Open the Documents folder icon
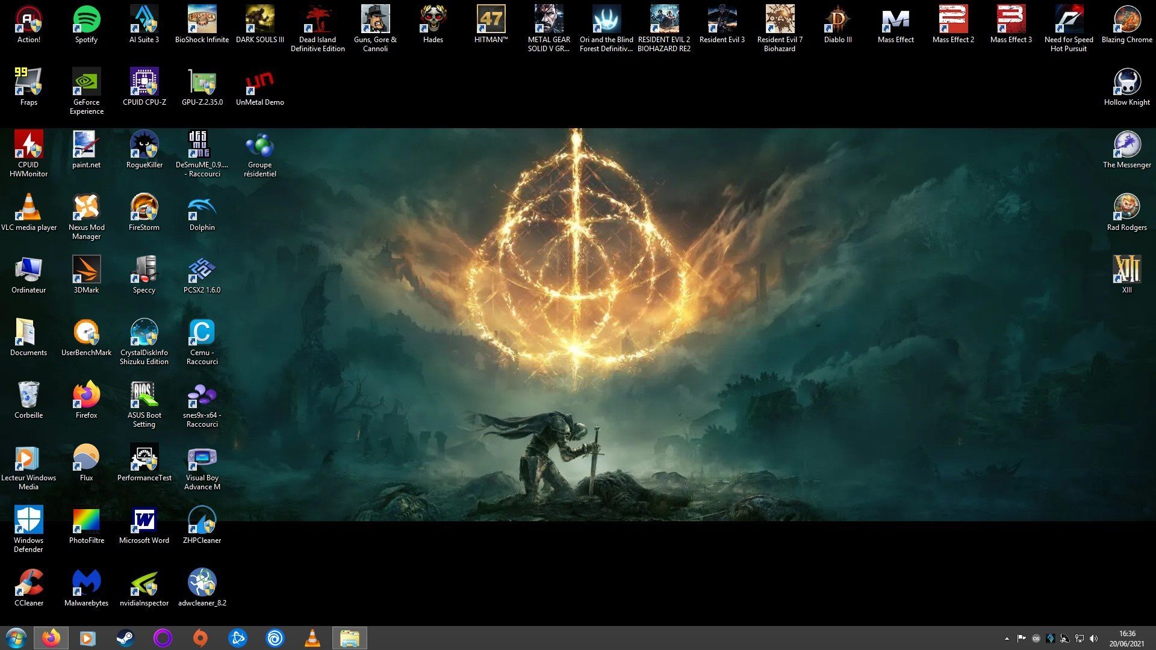Screen dimensions: 1156x650 click(28, 337)
